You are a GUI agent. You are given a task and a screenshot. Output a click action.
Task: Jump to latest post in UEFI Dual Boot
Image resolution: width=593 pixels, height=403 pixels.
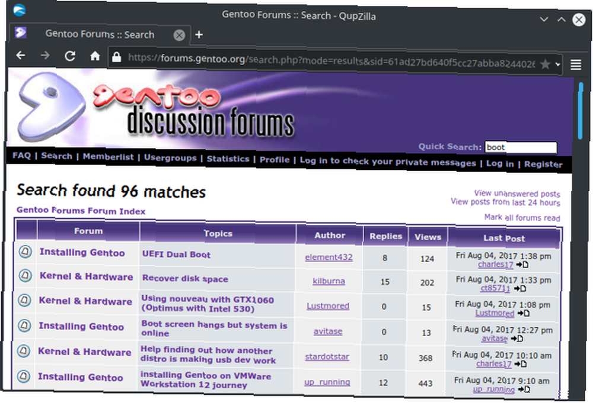coord(522,265)
